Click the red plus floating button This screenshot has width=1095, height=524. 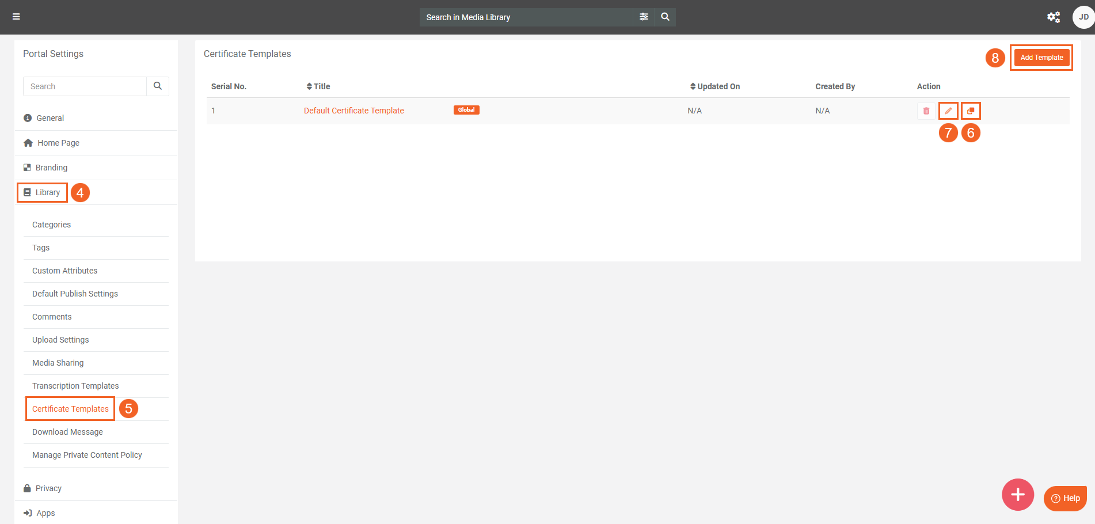coord(1017,494)
